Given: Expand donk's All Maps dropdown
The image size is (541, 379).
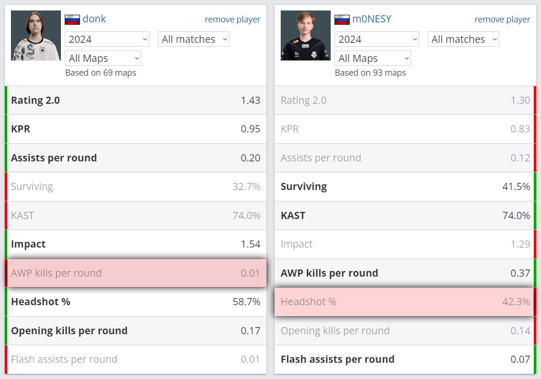Looking at the screenshot, I should pos(103,59).
